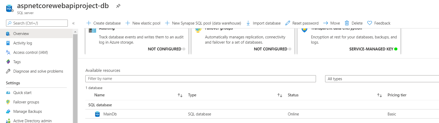This screenshot has height=123, width=439.
Task: Click the Move button in toolbar
Action: click(x=332, y=23)
